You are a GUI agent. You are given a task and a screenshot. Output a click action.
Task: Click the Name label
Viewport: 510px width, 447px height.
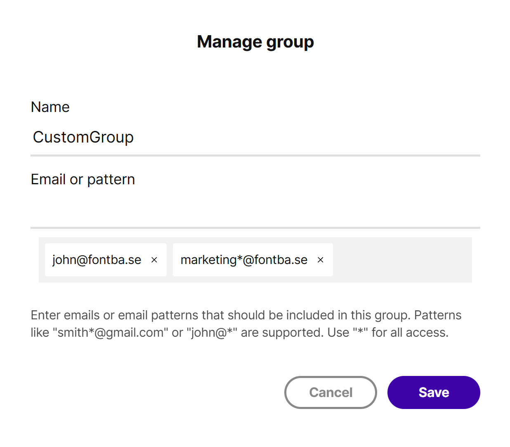(50, 107)
